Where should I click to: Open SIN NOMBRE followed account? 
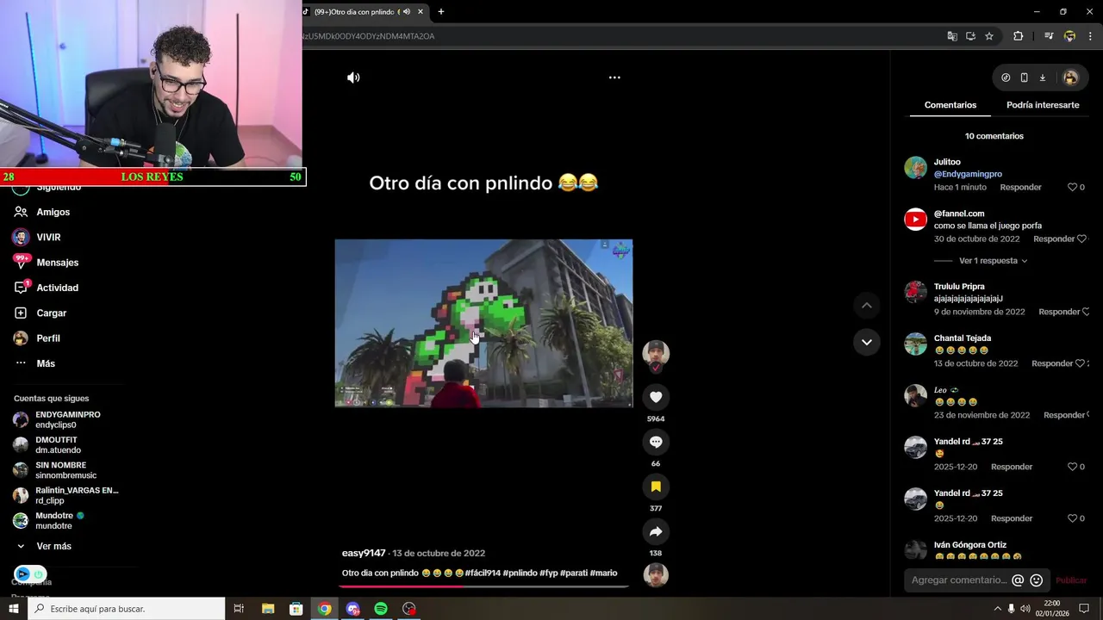pyautogui.click(x=65, y=470)
